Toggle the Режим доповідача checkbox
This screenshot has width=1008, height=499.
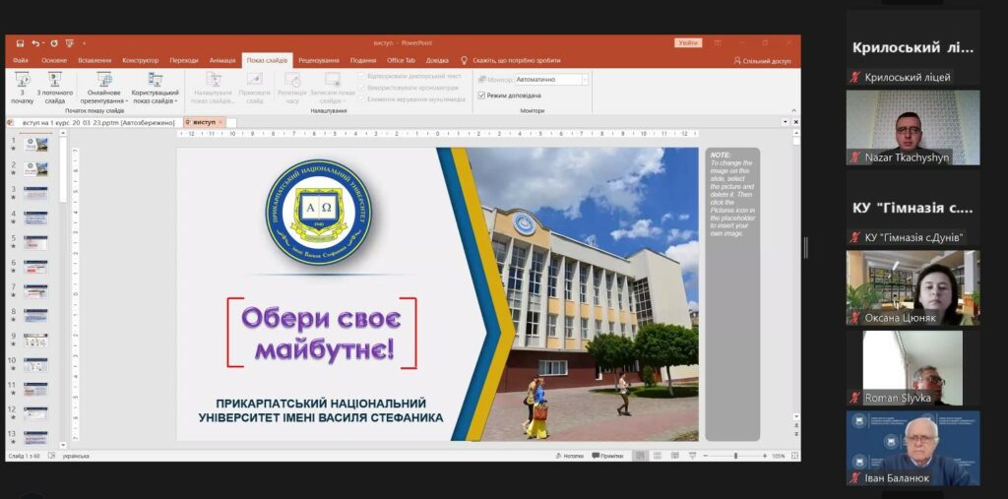(x=481, y=95)
